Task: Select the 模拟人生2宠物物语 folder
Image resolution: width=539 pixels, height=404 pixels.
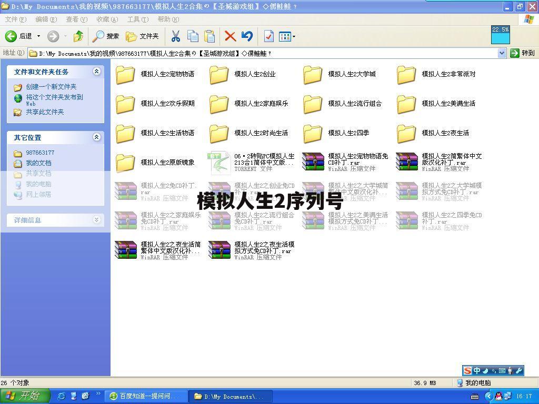Action: coord(155,74)
